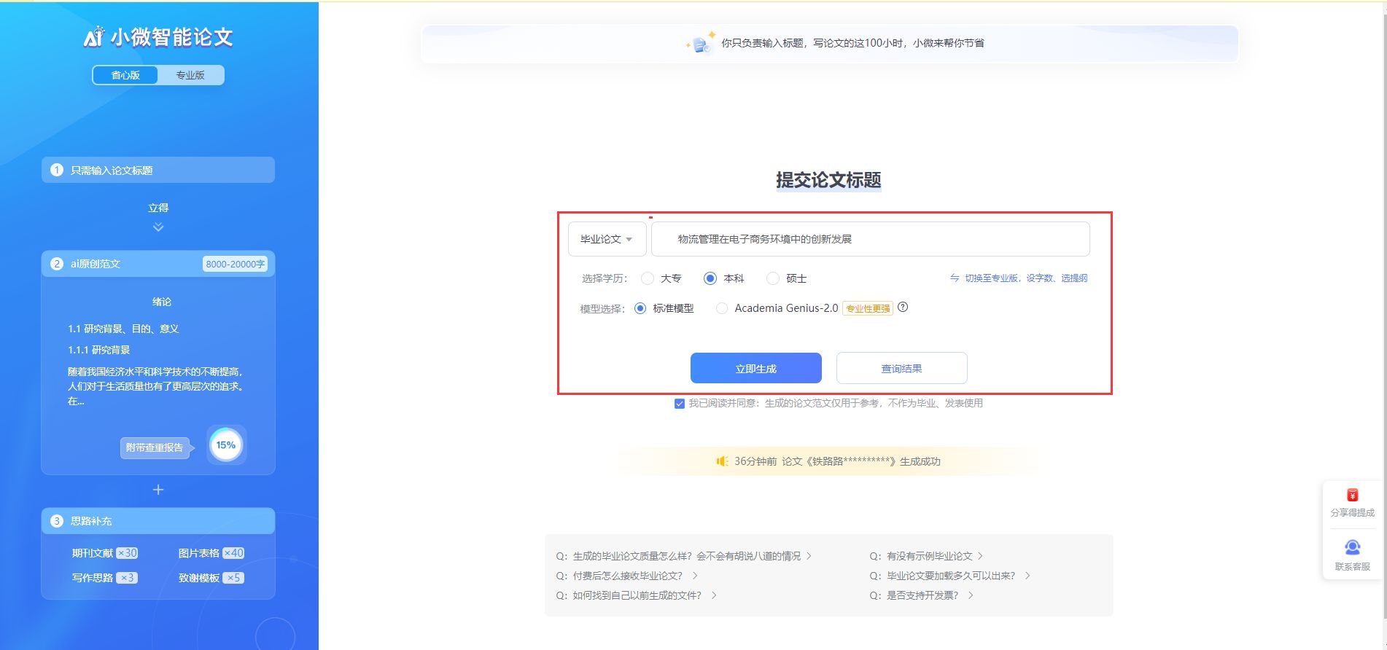Expand FAQ 是否支持开发票 chevron
Image resolution: width=1387 pixels, height=650 pixels.
tap(971, 595)
